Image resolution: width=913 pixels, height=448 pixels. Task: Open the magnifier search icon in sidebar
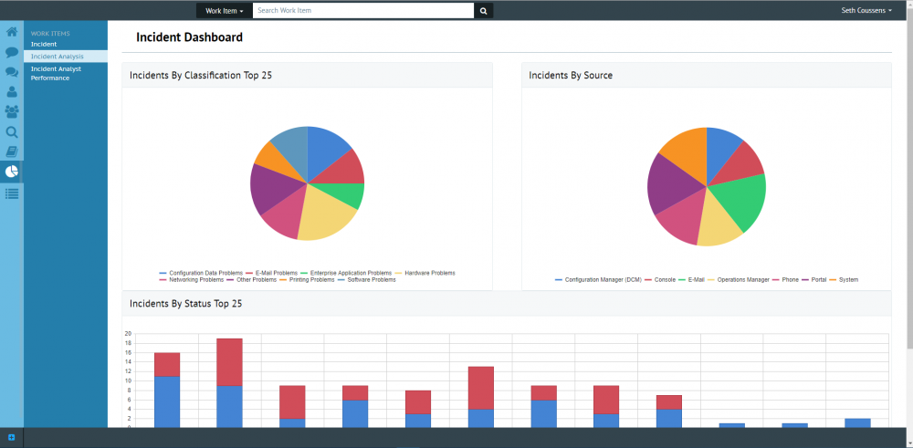click(12, 132)
